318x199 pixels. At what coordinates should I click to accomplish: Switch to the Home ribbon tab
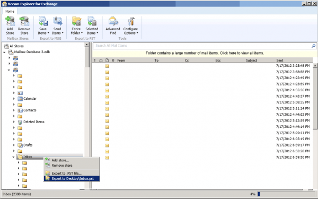click(x=10, y=11)
